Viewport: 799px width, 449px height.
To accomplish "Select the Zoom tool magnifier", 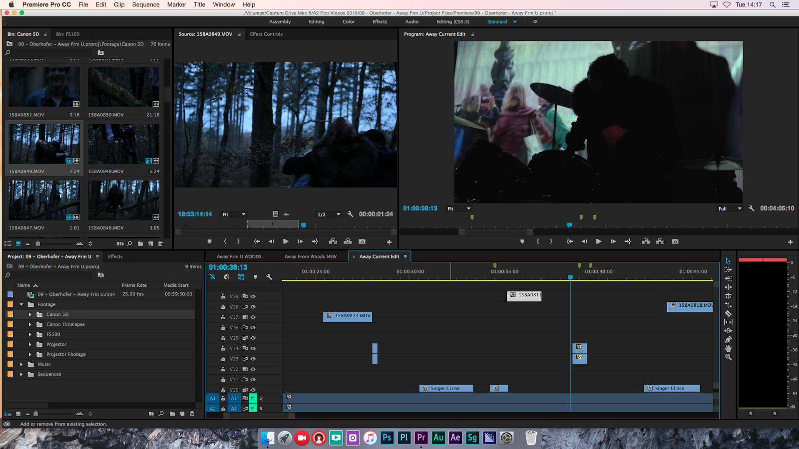I will point(728,357).
